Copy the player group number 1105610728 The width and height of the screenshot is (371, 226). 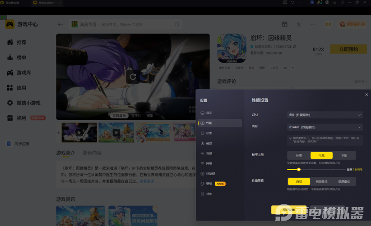[295, 46]
